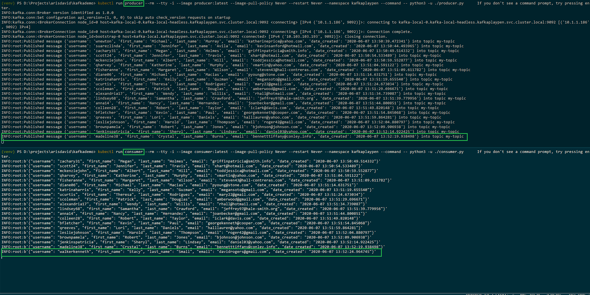Click the ./producer.py filename in the command
Image resolution: width=590 pixels, height=295 pixels.
click(449, 3)
